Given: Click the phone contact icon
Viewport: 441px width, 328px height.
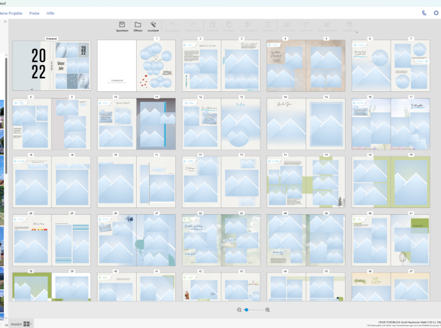Looking at the screenshot, I should pyautogui.click(x=424, y=13).
